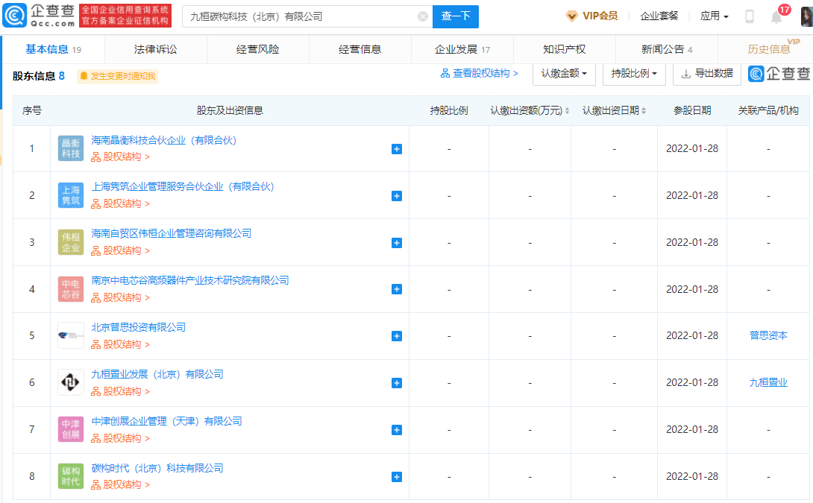Open 企业套餐 link
The image size is (813, 503).
(x=659, y=16)
